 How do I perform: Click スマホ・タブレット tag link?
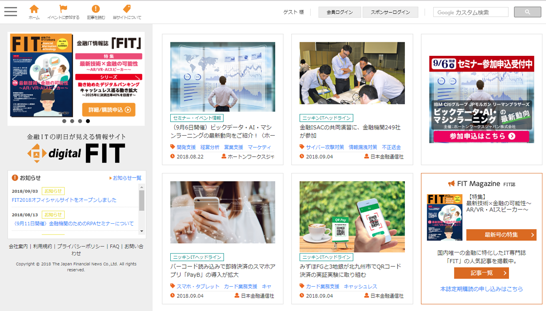(198, 286)
